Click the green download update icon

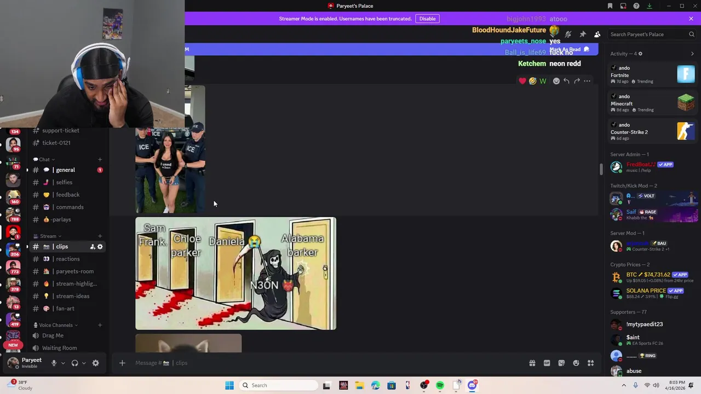(650, 6)
